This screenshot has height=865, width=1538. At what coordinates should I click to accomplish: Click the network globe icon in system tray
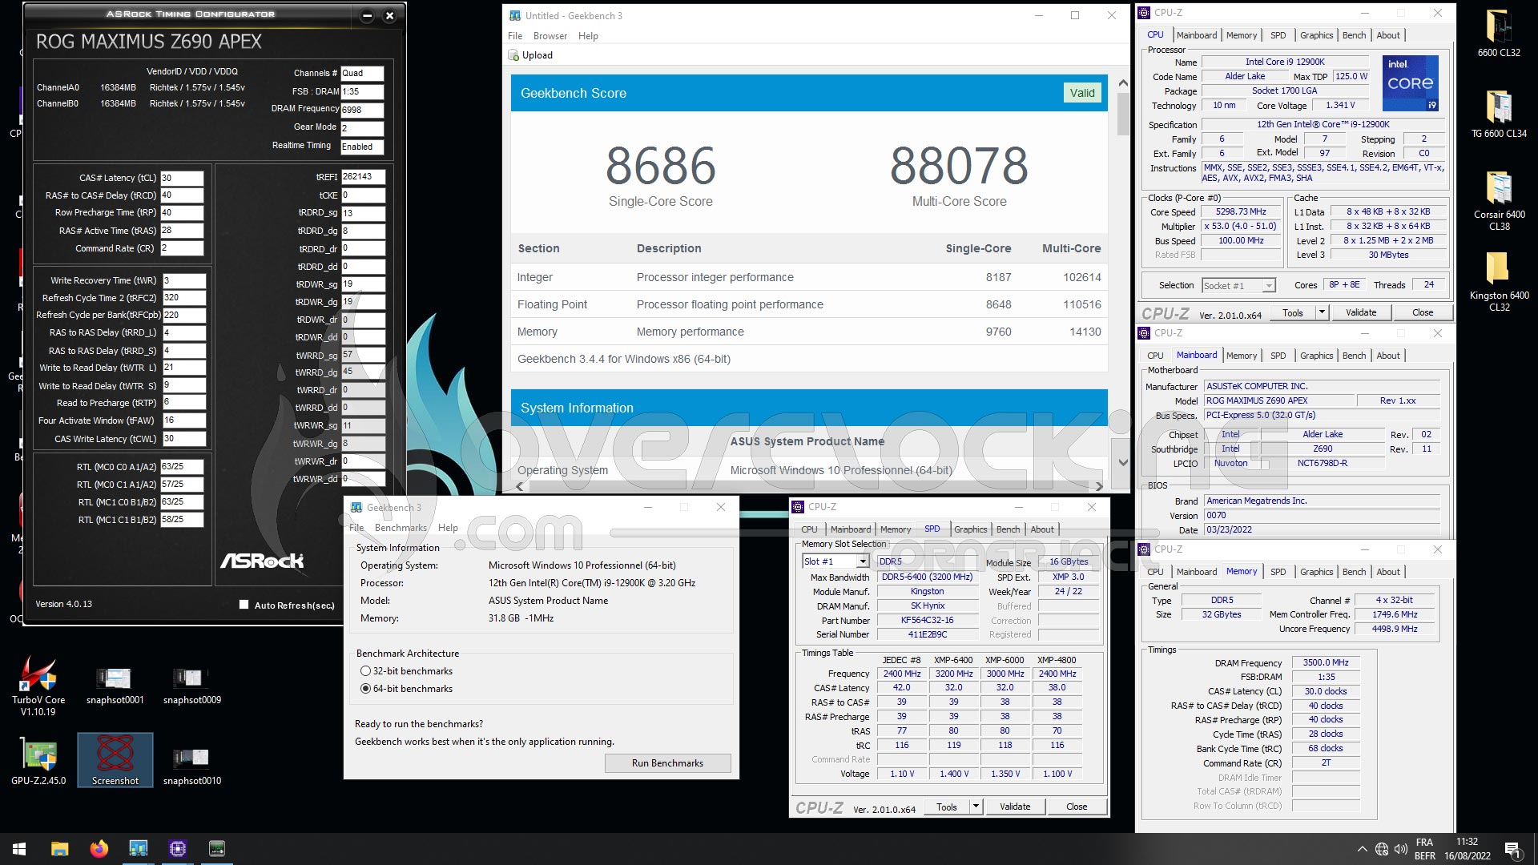click(1381, 849)
